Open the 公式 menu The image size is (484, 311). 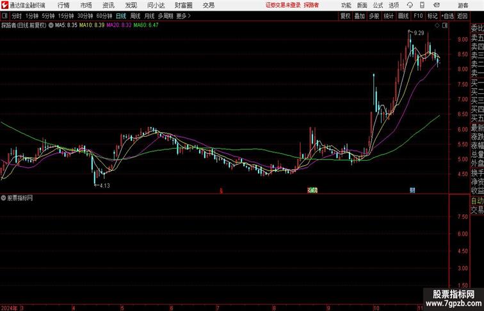click(x=378, y=5)
